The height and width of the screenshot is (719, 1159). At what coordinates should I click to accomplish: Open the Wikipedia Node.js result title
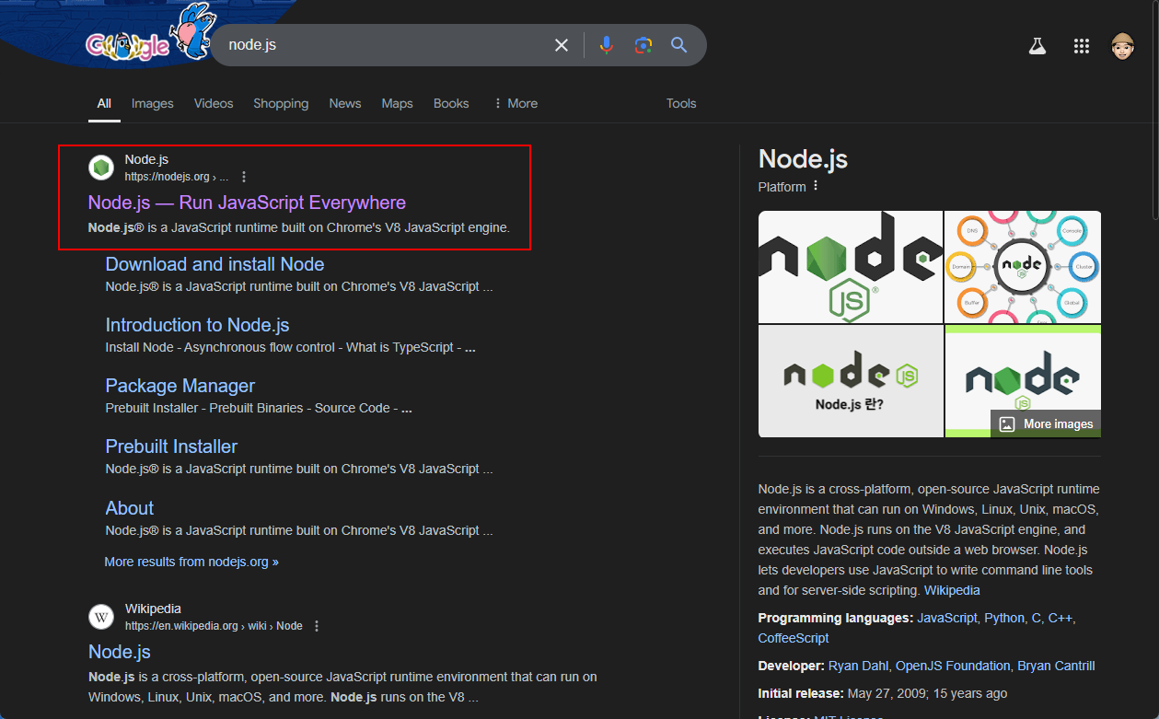click(120, 652)
